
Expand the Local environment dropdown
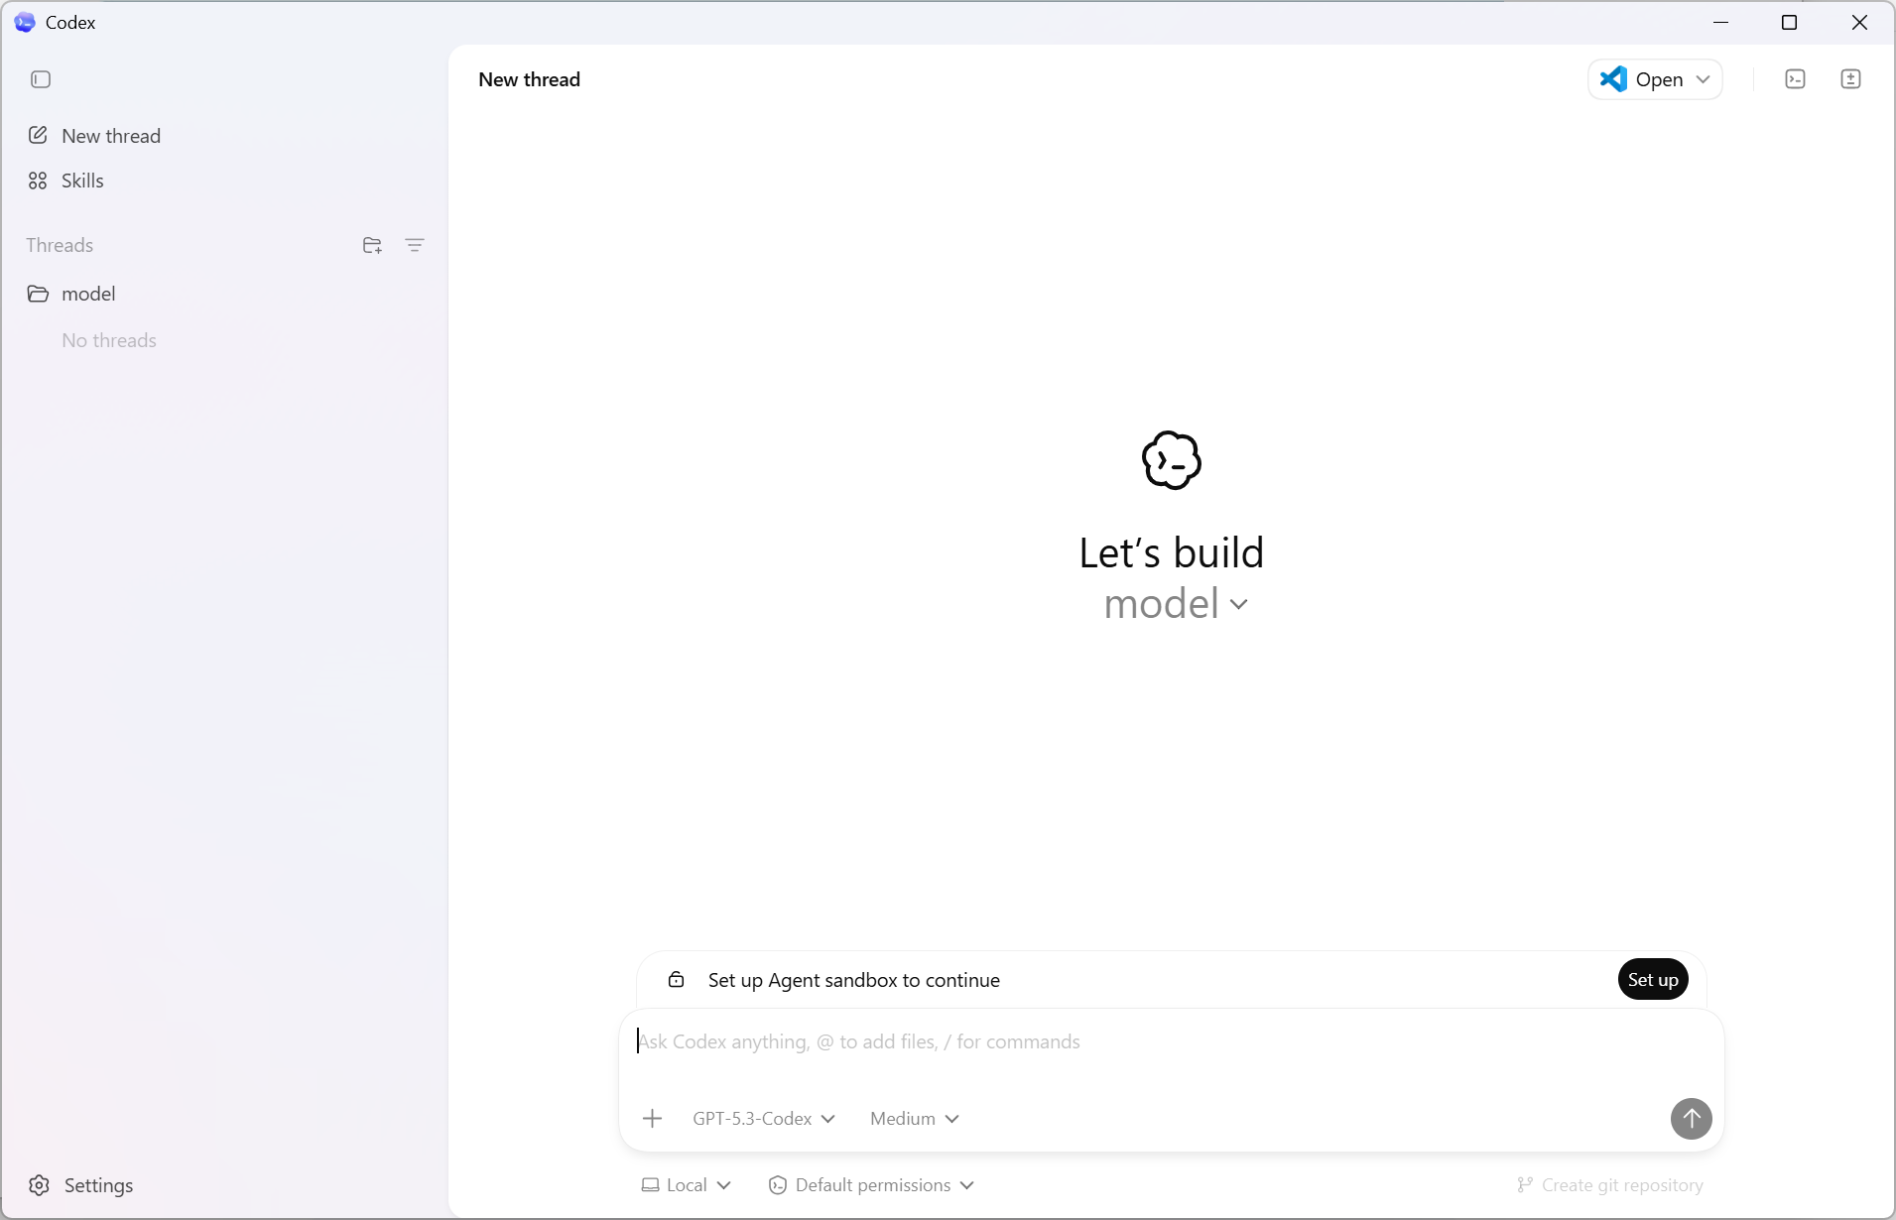tap(687, 1185)
